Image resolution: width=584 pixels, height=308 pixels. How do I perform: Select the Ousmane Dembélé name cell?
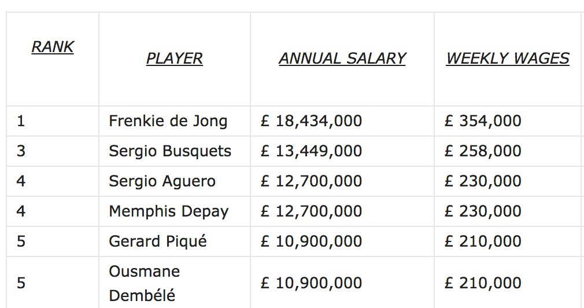(x=145, y=283)
